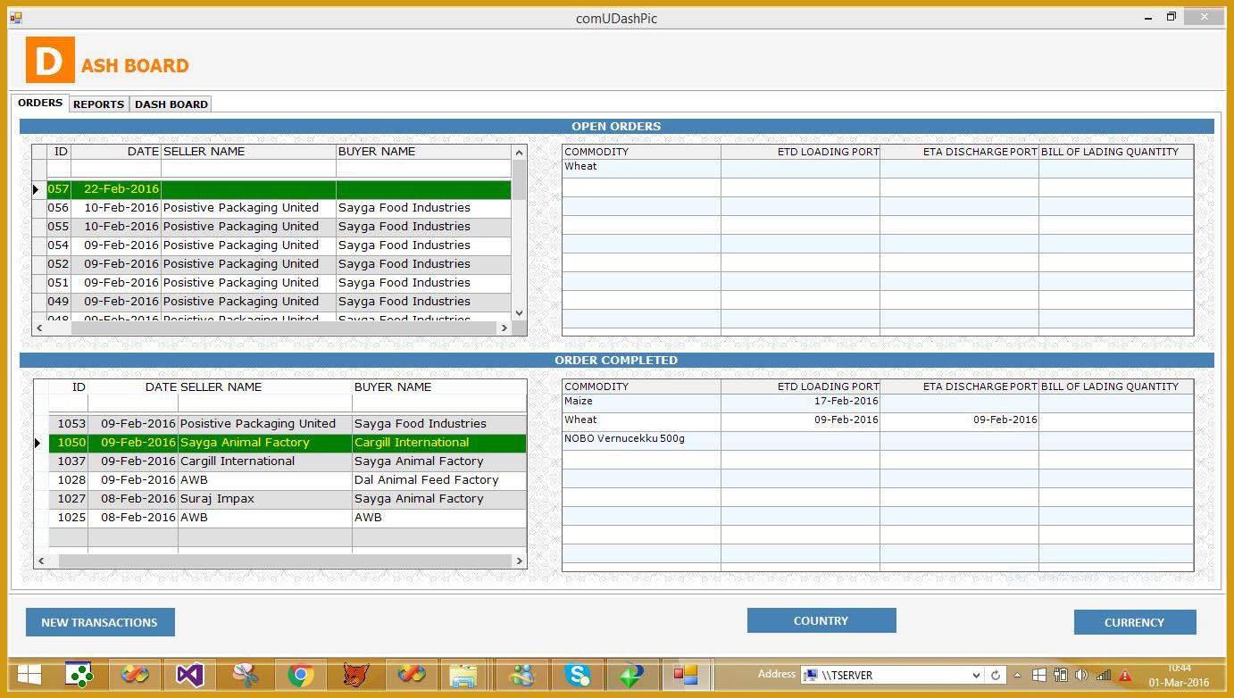Image resolution: width=1234 pixels, height=698 pixels.
Task: Launch Google Chrome from the taskbar
Action: coord(301,675)
